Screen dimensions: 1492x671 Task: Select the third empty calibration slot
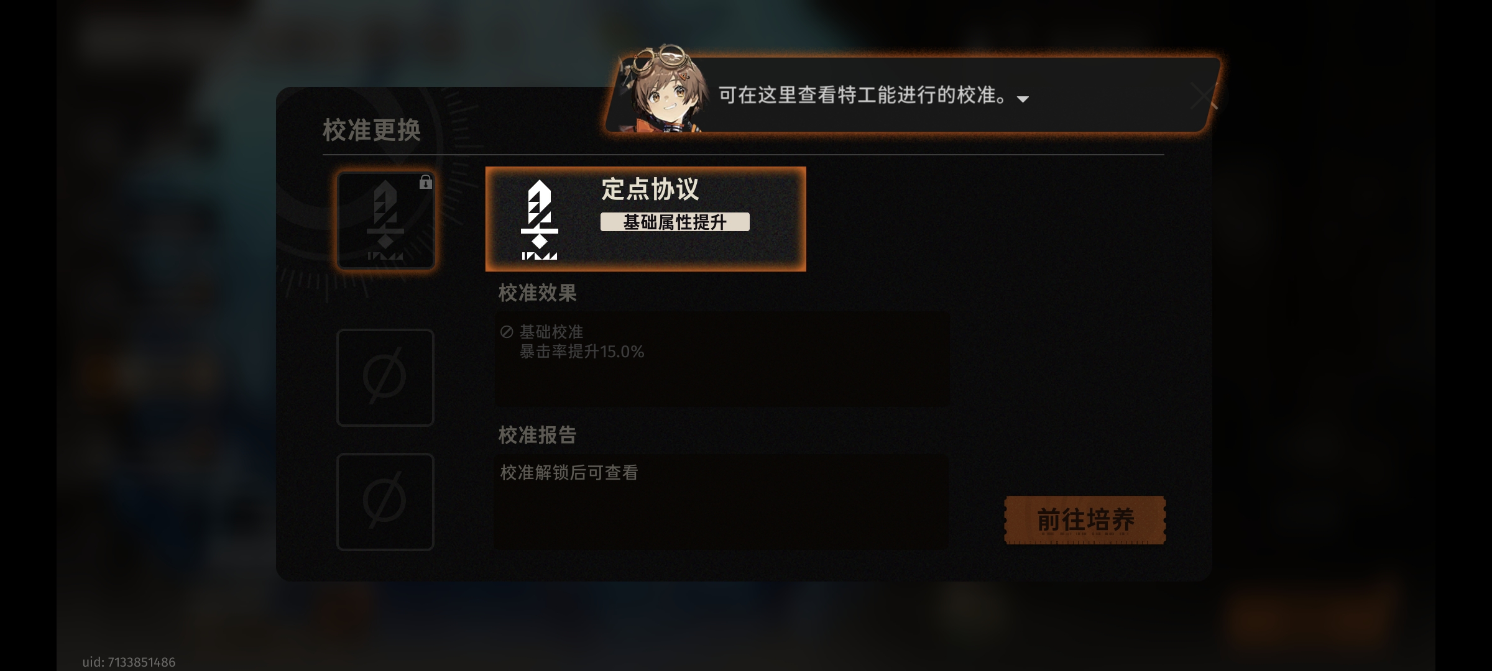tap(385, 502)
